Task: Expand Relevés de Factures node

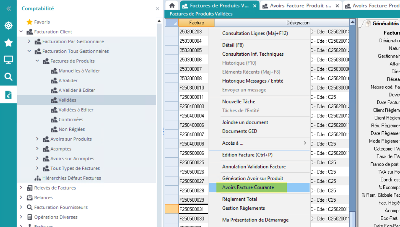Action: (21, 188)
